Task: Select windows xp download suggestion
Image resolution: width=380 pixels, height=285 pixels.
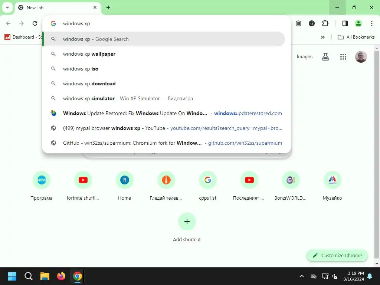Action: pos(164,83)
